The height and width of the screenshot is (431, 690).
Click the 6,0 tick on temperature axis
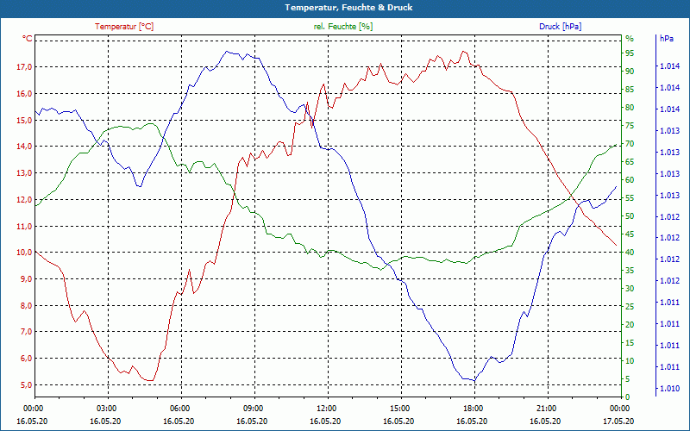[x=26, y=358]
